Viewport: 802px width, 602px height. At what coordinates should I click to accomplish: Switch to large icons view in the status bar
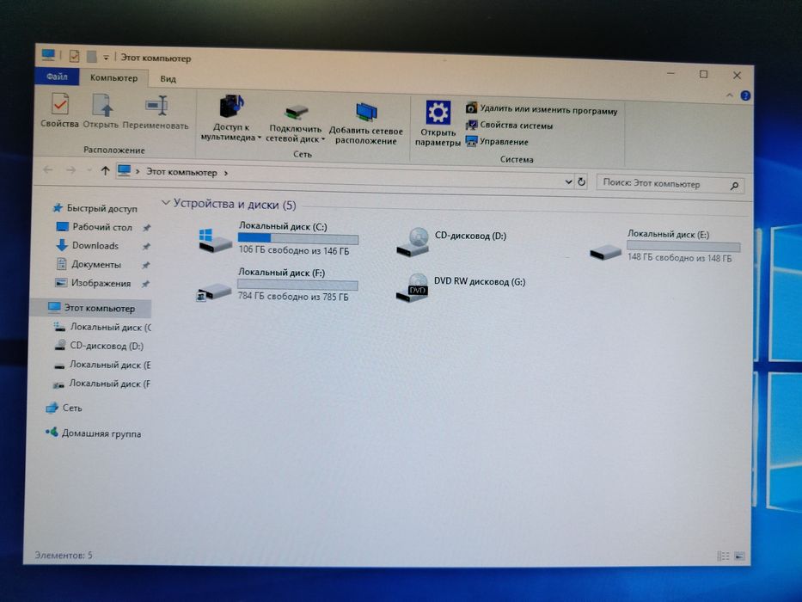click(739, 556)
